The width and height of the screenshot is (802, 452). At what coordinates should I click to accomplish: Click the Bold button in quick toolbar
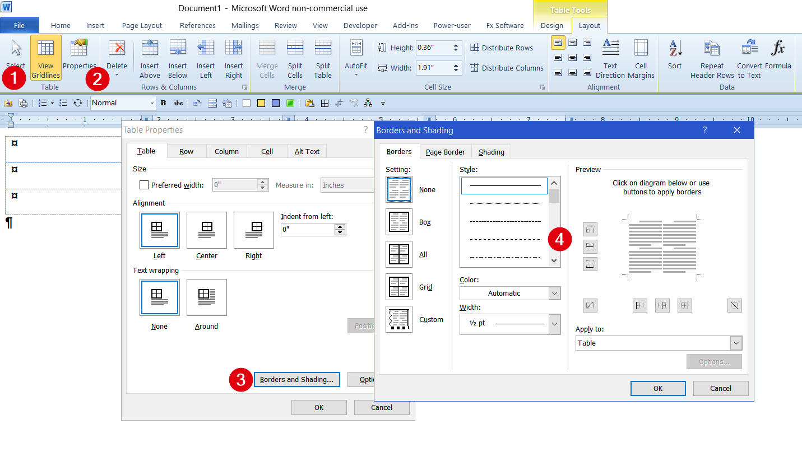tap(164, 103)
